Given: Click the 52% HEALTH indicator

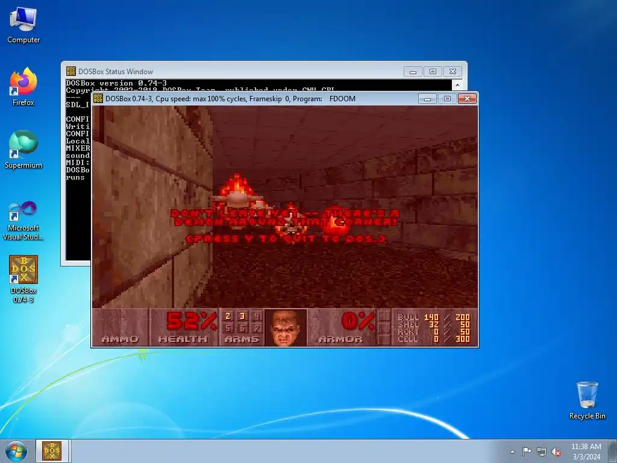Looking at the screenshot, I should pos(183,327).
